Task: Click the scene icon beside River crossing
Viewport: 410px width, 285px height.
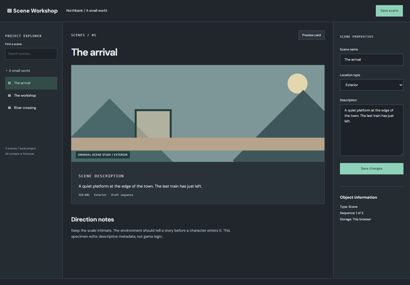Action: [x=9, y=108]
